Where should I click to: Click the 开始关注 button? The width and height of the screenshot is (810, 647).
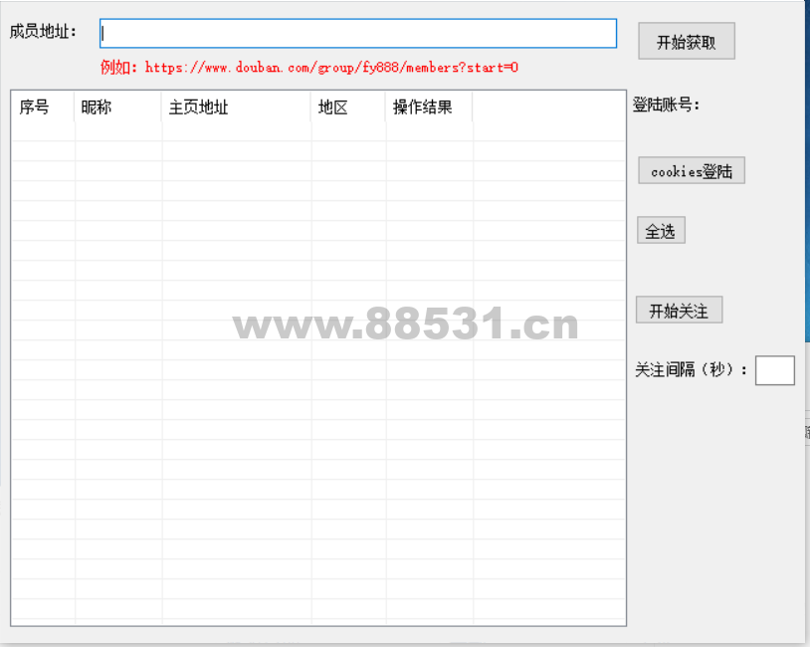679,311
